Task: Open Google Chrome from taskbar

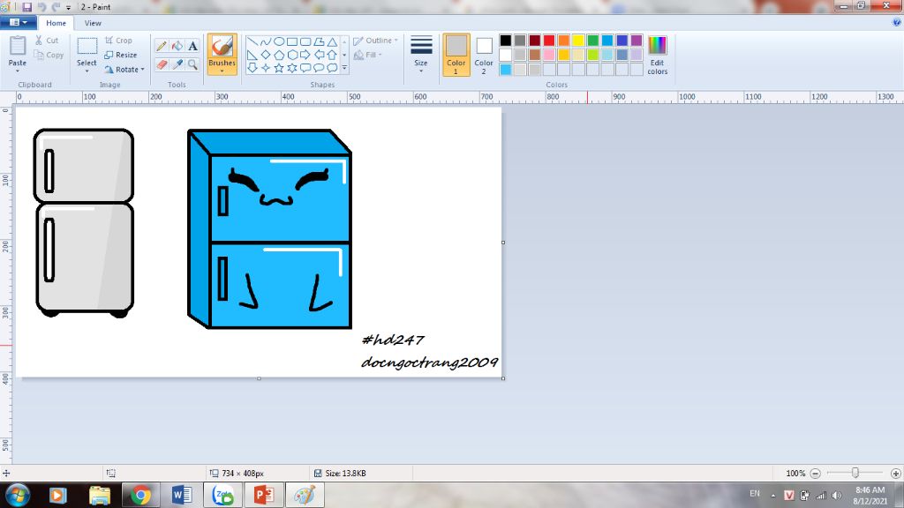Action: tap(140, 495)
